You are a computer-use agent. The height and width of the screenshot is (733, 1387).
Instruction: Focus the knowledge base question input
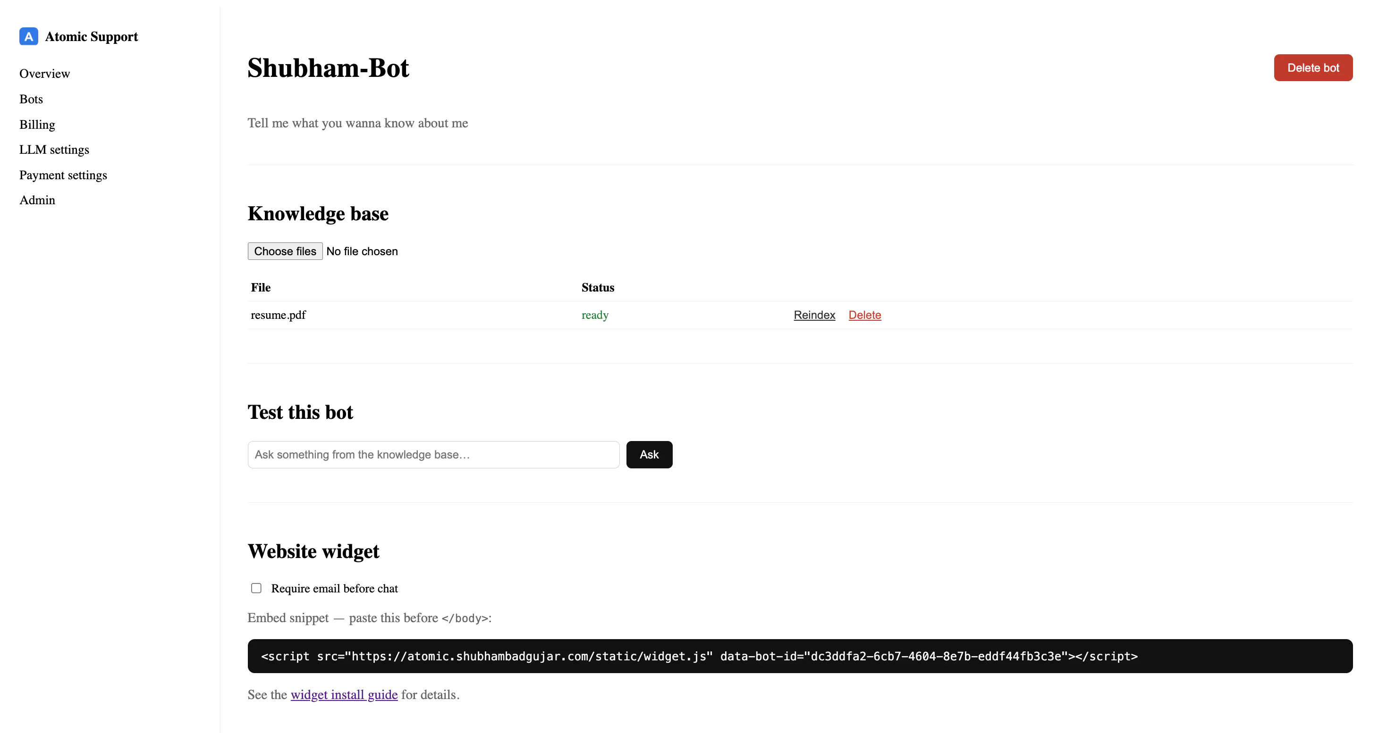tap(433, 454)
